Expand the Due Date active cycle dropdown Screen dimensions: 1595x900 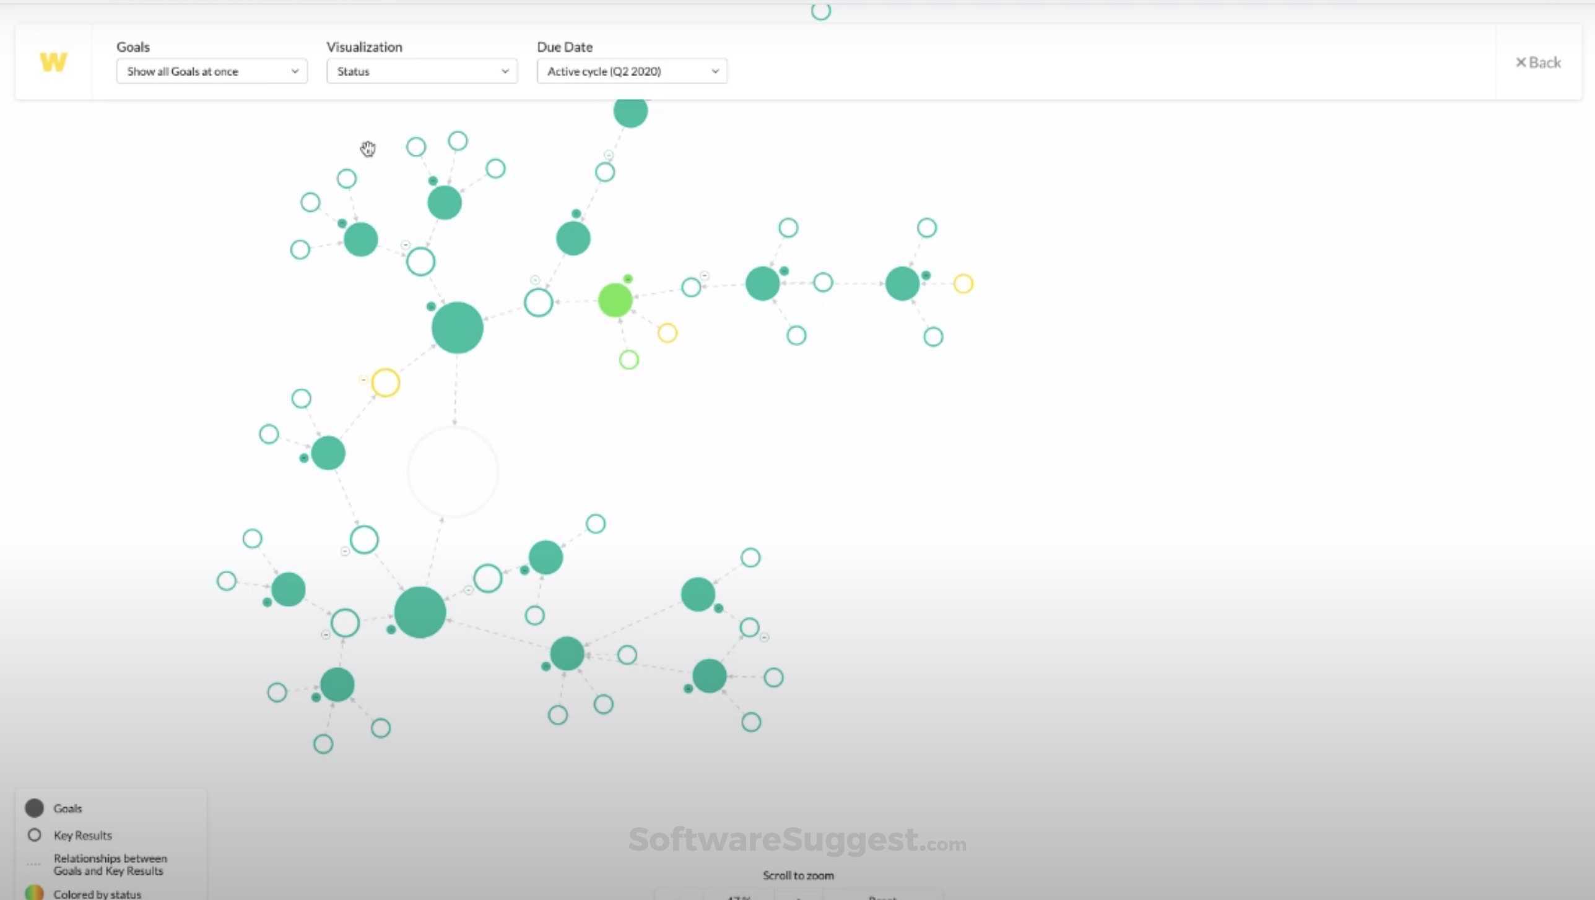click(632, 71)
